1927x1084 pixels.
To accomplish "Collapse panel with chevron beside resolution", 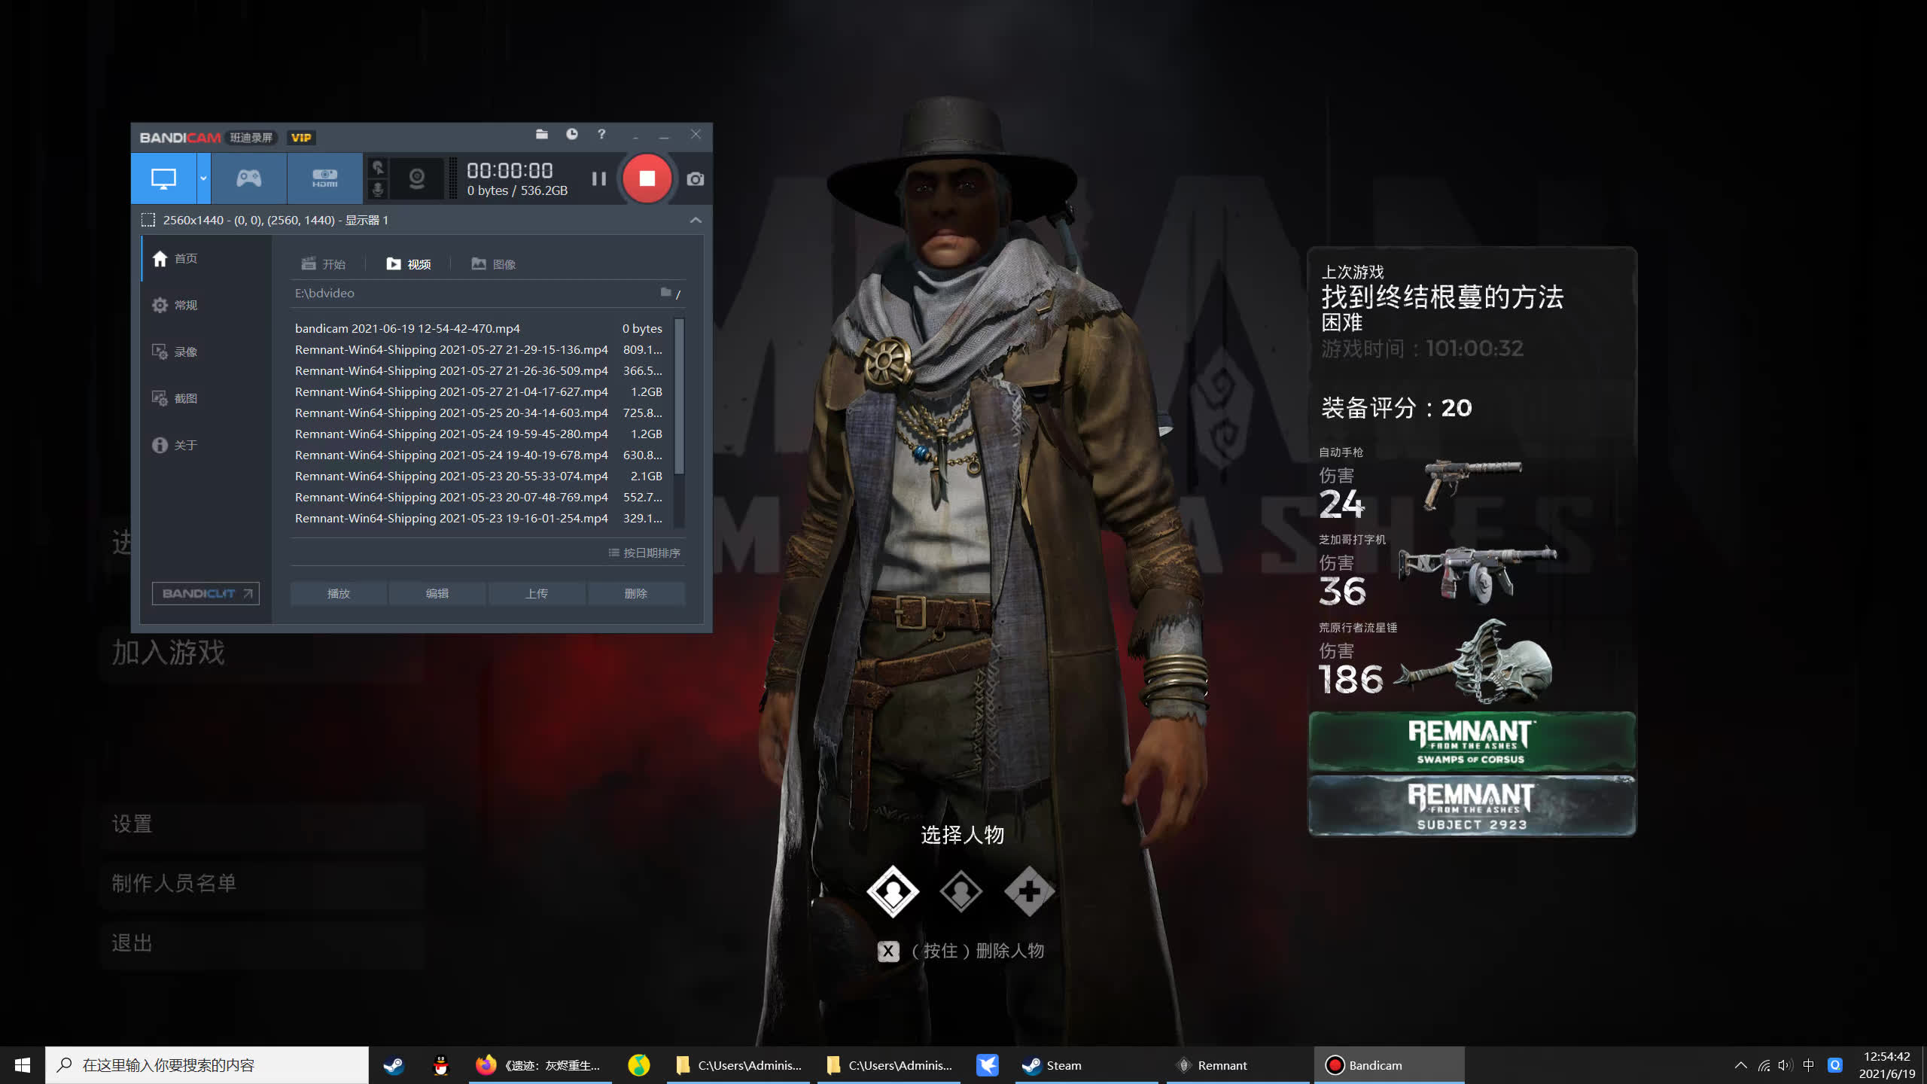I will pyautogui.click(x=696, y=220).
